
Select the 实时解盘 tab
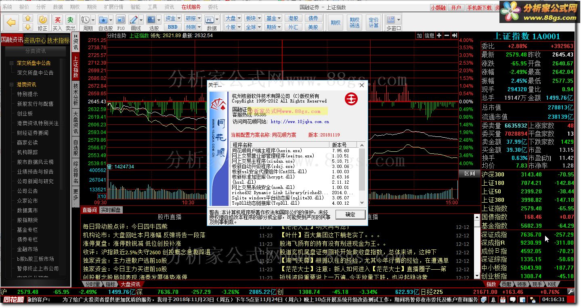110,210
